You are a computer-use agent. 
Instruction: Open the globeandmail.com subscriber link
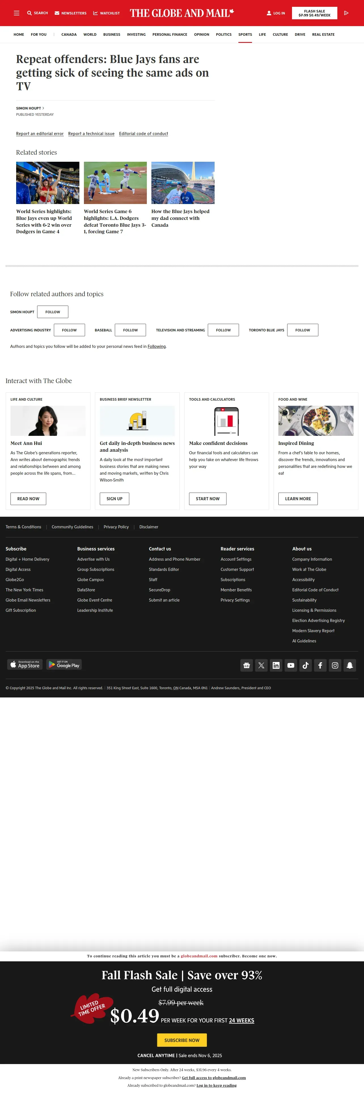tap(199, 956)
